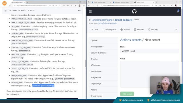Click the site lock icon in left address bar
Viewport: 183px width, 103px height.
(15, 5)
